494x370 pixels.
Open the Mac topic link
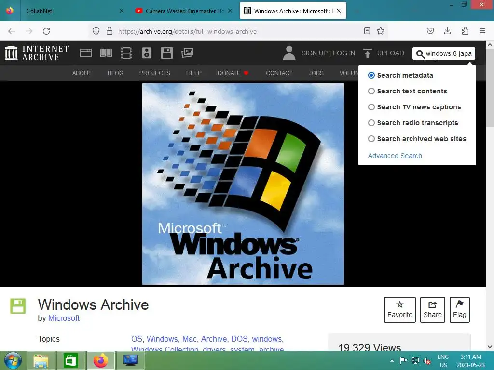[189, 339]
